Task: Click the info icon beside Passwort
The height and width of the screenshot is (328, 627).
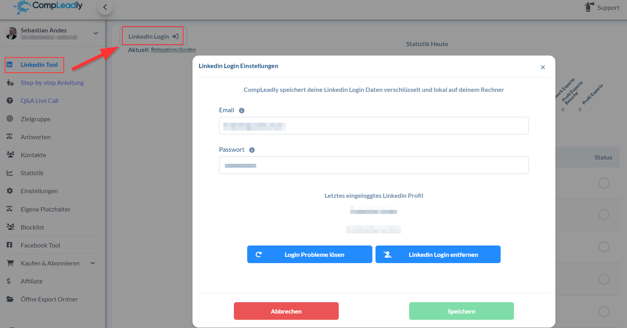Action: 252,150
